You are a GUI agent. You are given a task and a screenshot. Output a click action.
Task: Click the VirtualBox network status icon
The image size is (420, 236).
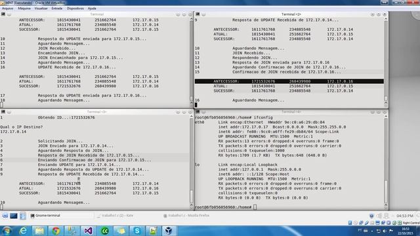pyautogui.click(x=361, y=223)
